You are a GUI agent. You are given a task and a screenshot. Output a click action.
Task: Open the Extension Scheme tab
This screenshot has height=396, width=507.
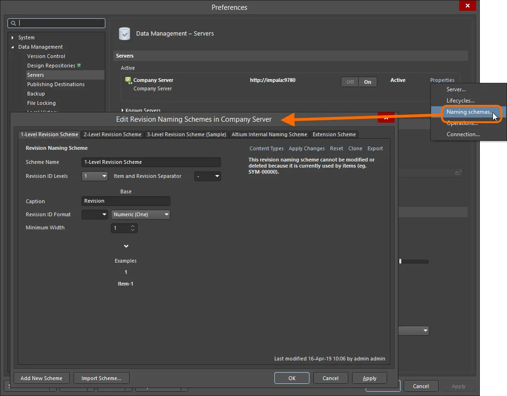tap(334, 134)
